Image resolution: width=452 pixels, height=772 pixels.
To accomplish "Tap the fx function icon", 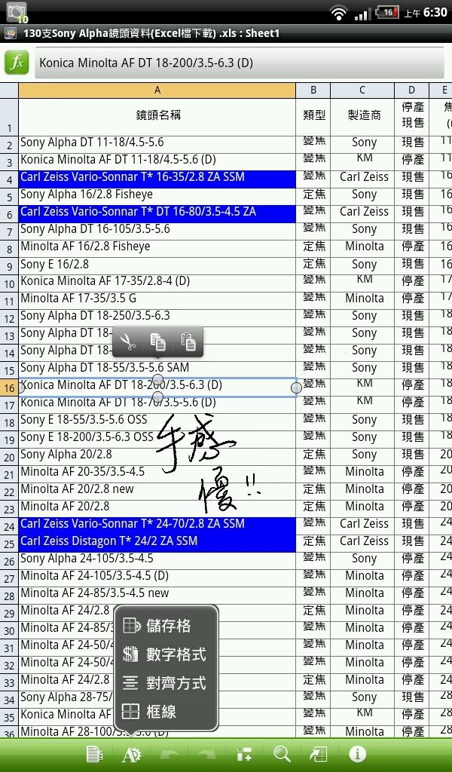I will click(17, 63).
